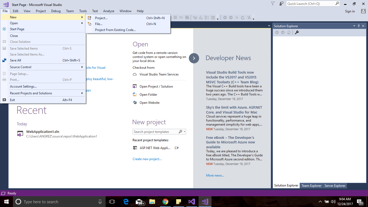Click Solution Explorer properties wrench icon

pos(297,32)
